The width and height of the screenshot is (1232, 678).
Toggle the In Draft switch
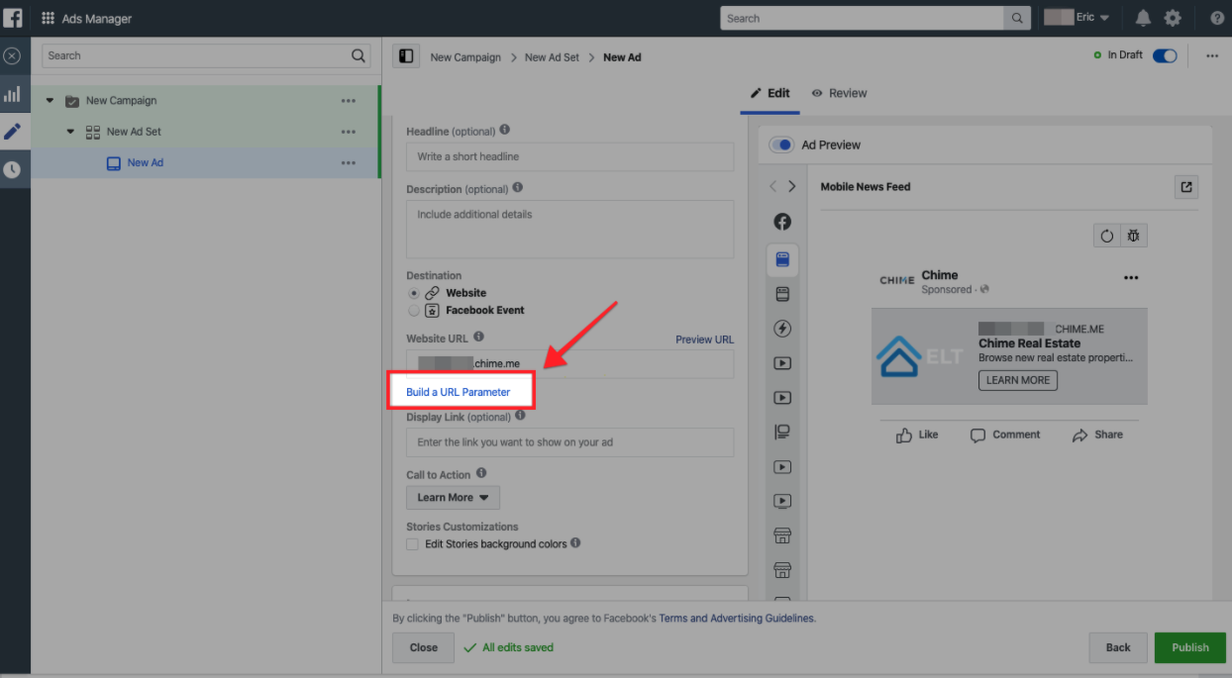click(1165, 55)
